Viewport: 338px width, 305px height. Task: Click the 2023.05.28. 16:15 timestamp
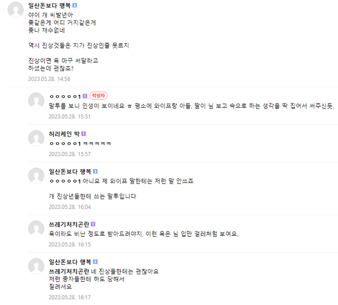pyautogui.click(x=70, y=244)
